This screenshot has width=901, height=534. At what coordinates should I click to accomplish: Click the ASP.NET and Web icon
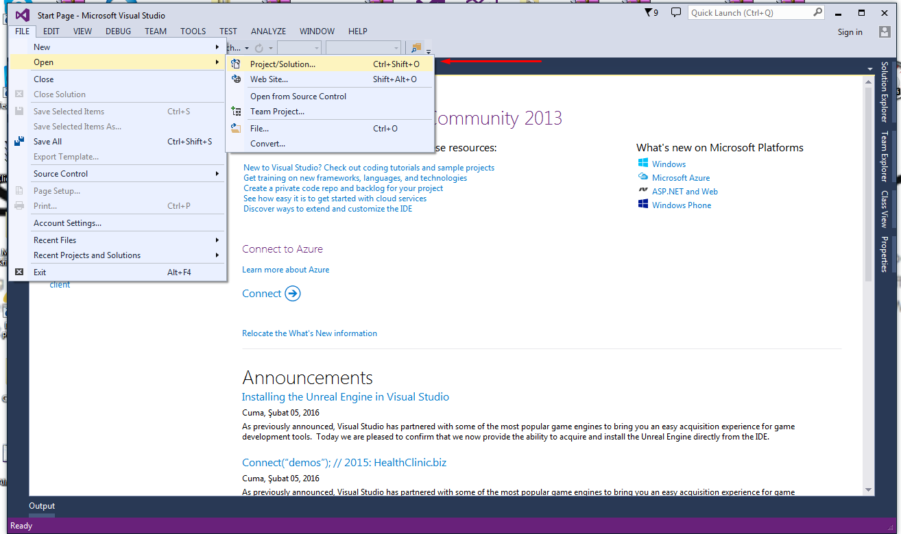coord(643,191)
